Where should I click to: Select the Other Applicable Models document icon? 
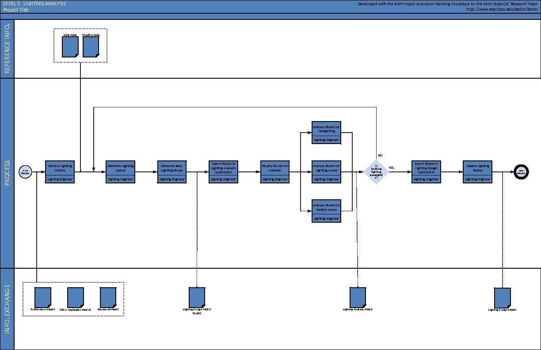pyautogui.click(x=75, y=297)
